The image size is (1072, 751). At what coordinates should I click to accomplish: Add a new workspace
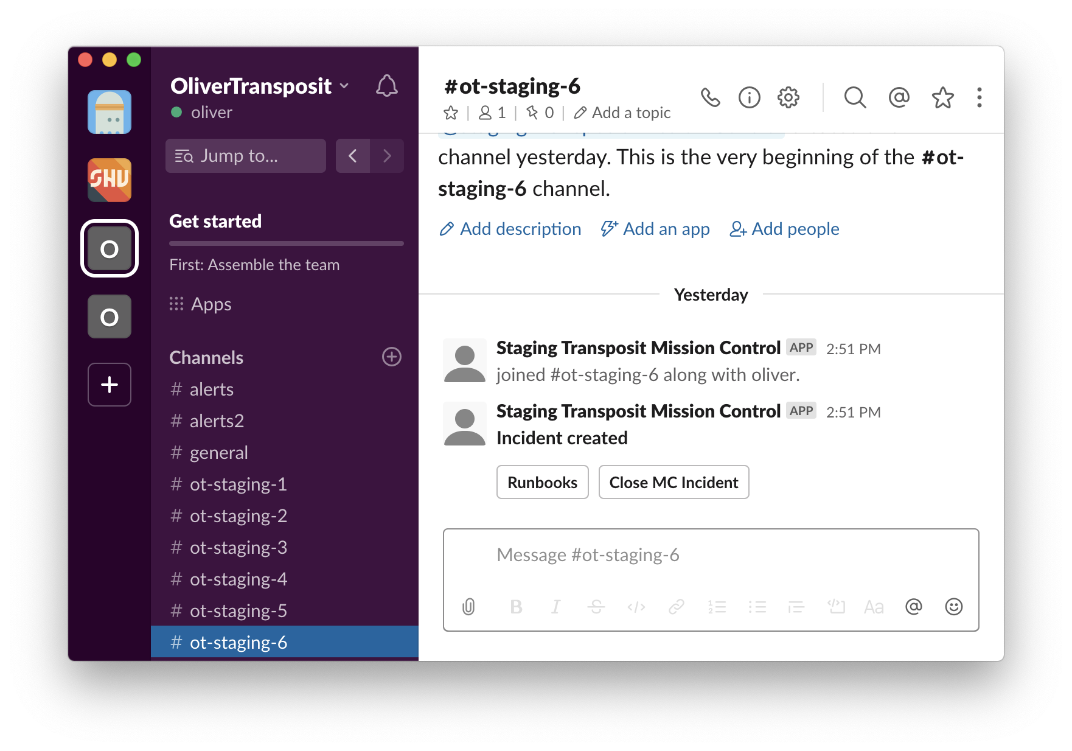pyautogui.click(x=110, y=385)
